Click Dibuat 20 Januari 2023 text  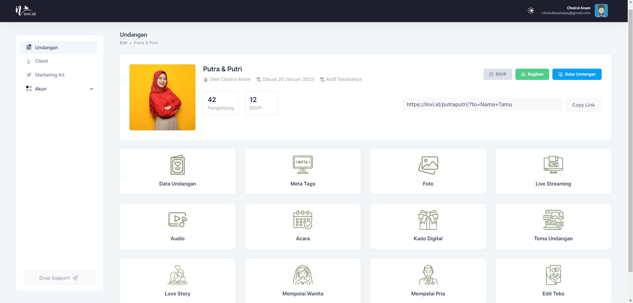(x=288, y=79)
